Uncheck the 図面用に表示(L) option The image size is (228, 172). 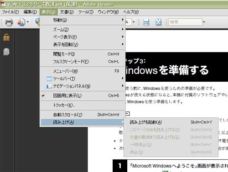point(83,96)
